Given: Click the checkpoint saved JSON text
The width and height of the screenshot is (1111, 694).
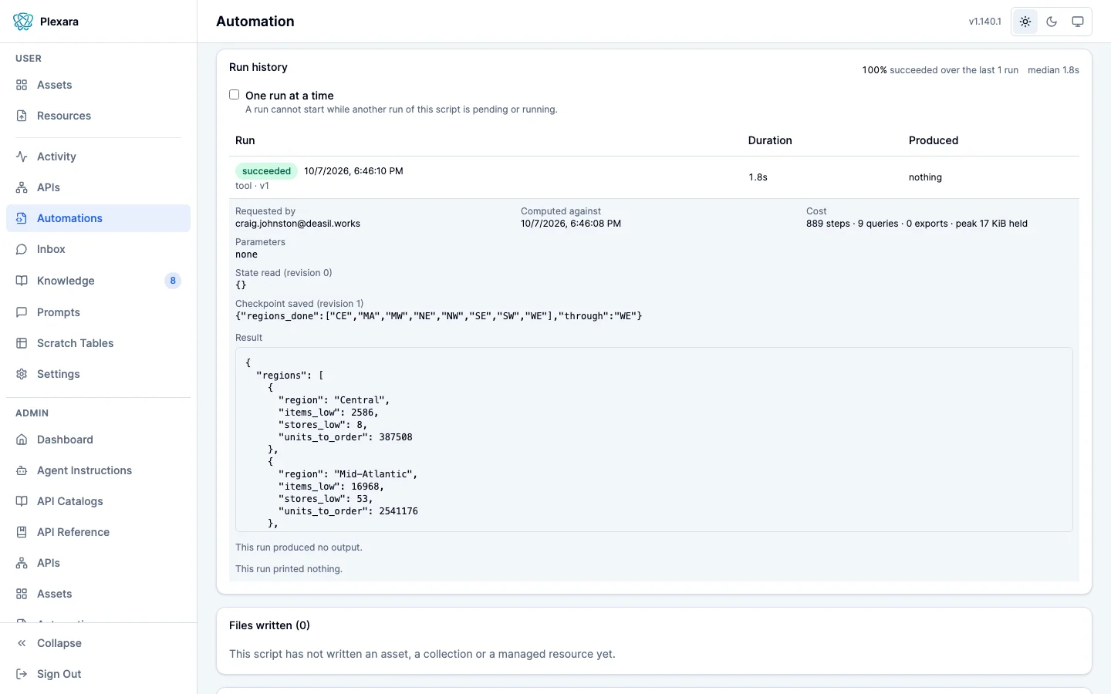Looking at the screenshot, I should tap(438, 316).
